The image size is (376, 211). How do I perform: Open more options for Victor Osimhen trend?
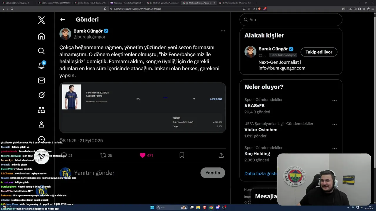pyautogui.click(x=334, y=124)
